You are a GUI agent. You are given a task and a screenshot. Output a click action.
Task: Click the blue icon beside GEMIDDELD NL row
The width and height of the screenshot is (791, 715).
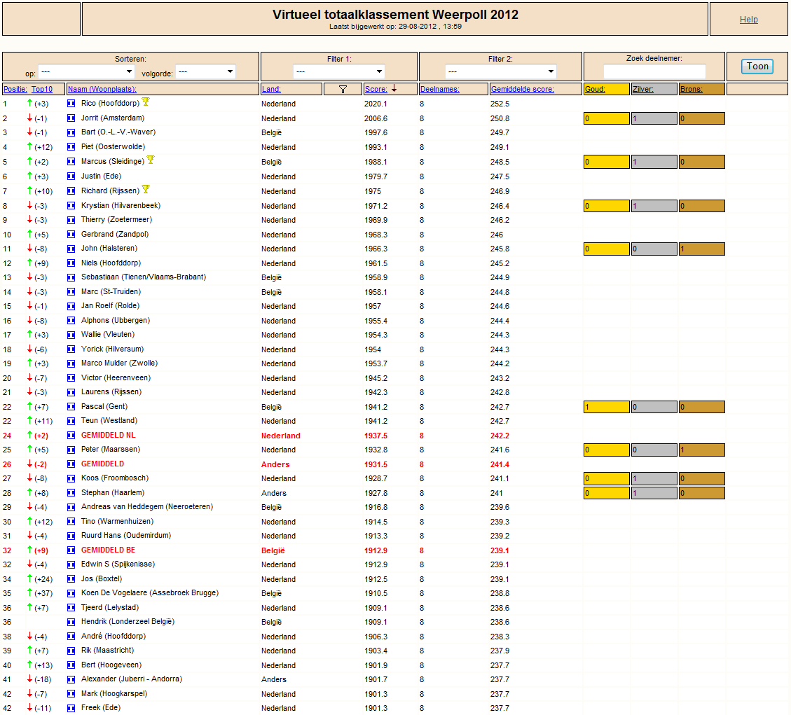pyautogui.click(x=71, y=436)
